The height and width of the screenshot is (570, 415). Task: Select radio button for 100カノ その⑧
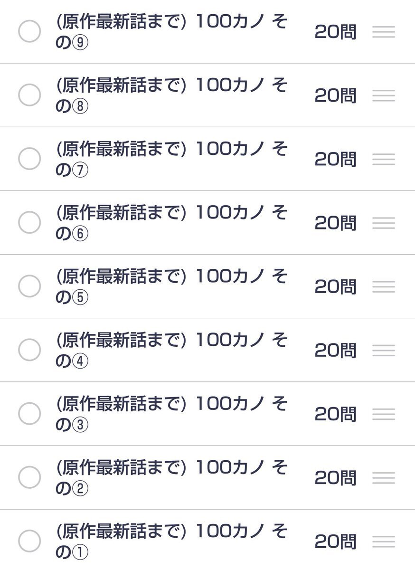29,95
